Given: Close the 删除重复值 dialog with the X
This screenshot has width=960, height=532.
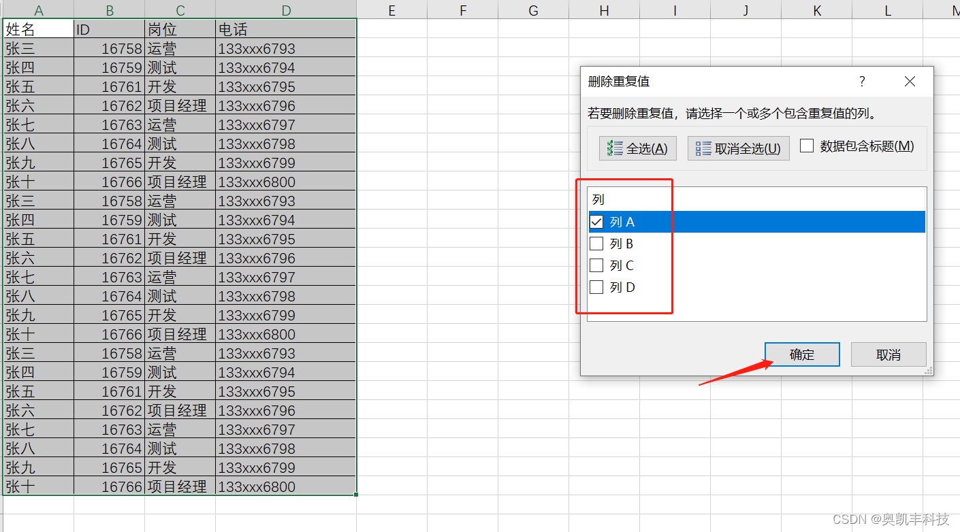Looking at the screenshot, I should pyautogui.click(x=910, y=81).
